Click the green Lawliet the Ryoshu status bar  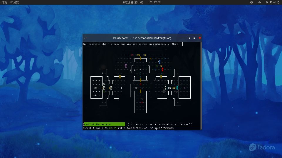105,124
